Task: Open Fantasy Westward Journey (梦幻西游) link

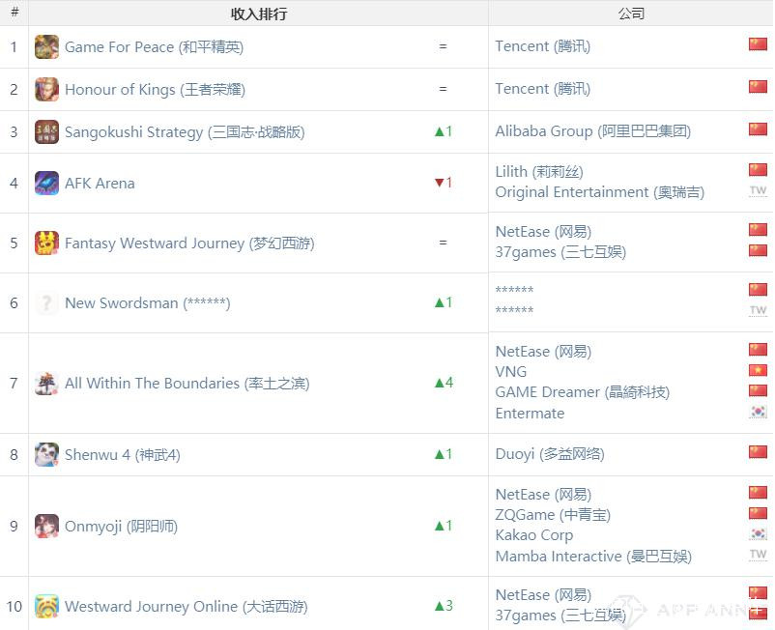Action: (189, 243)
